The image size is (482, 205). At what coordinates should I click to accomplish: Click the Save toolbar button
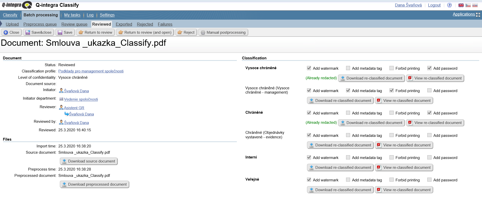point(65,32)
